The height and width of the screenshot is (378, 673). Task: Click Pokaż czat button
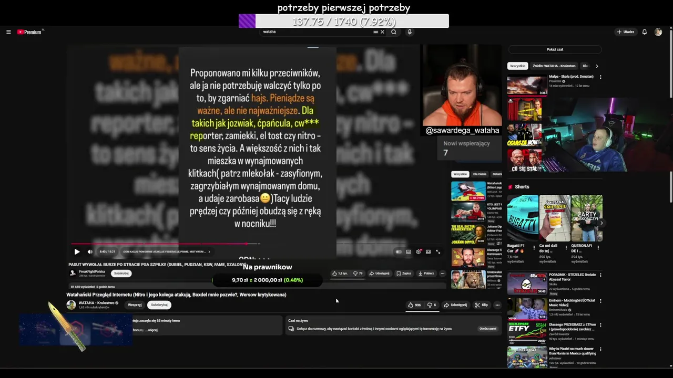coord(555,49)
